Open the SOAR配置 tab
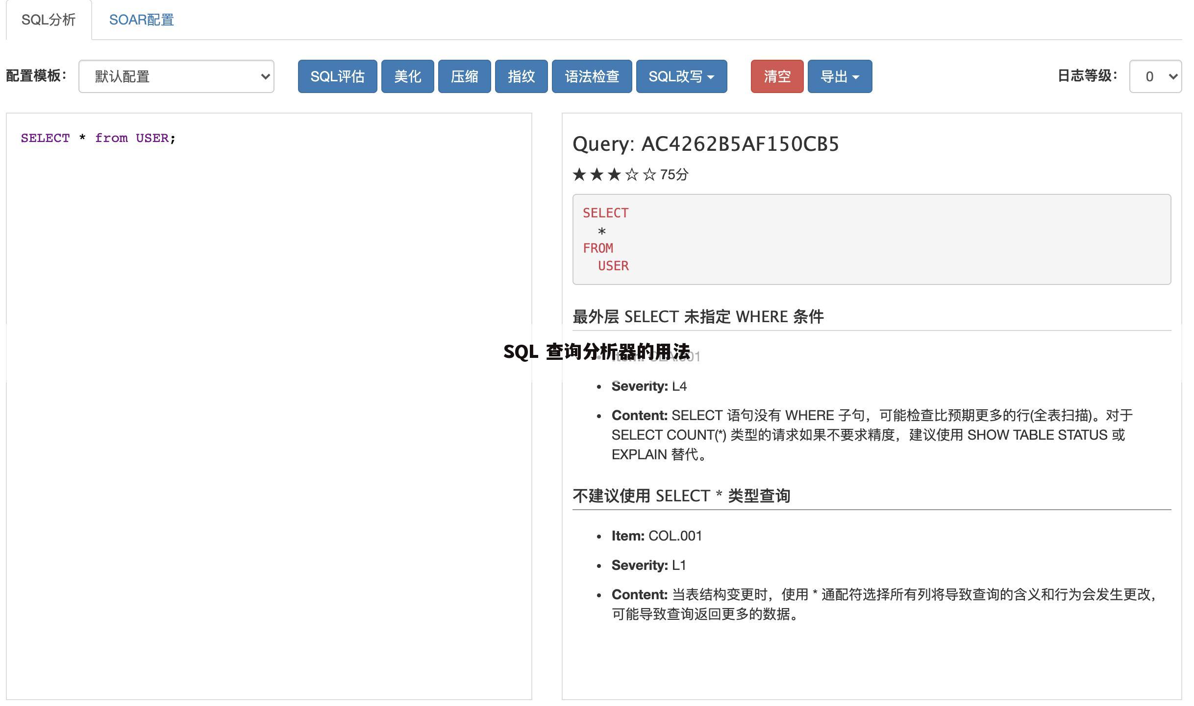The image size is (1194, 706). 141,20
